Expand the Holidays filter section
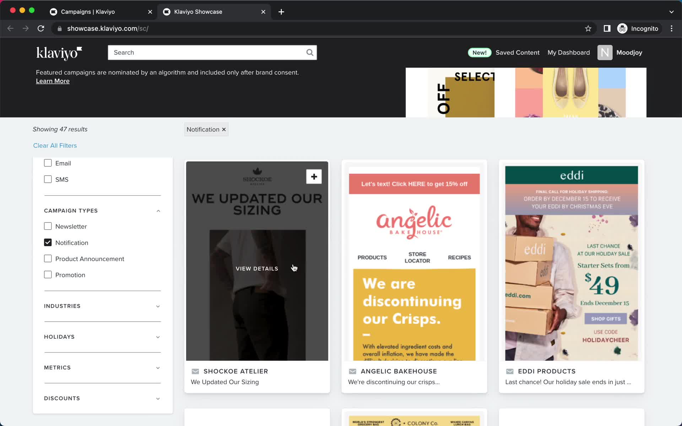682x426 pixels. (158, 337)
